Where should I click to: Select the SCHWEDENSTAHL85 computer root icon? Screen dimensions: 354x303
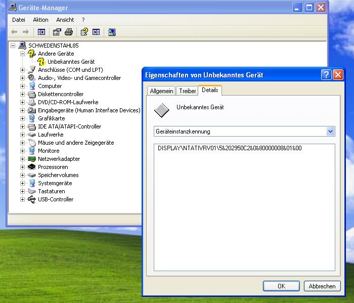(22, 46)
